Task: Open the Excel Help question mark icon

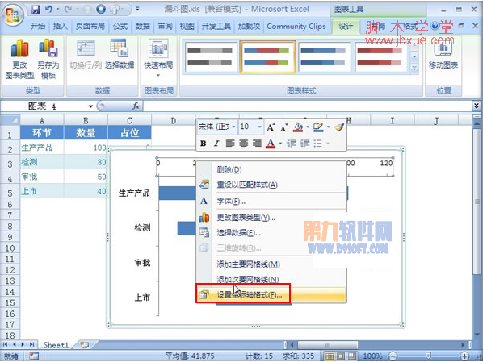Action: (x=435, y=27)
